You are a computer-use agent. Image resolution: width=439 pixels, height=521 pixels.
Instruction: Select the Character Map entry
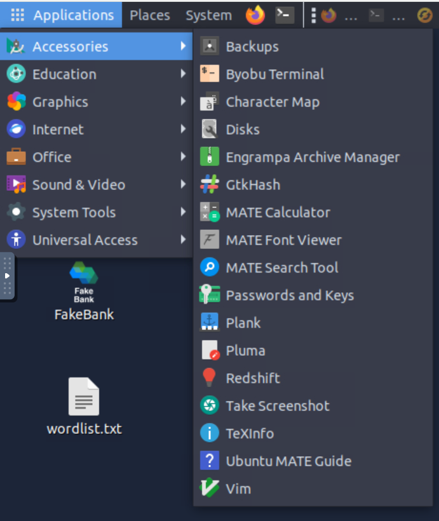pyautogui.click(x=273, y=102)
